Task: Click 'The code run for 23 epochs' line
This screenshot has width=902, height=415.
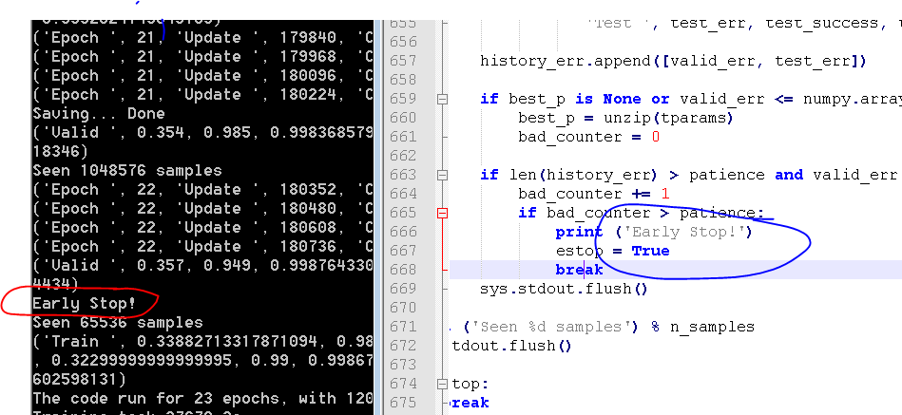Action: click(x=202, y=398)
